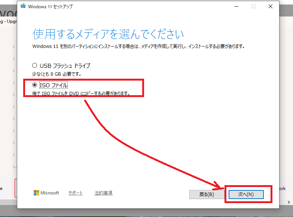Open the サポート link
293x217 pixels.
tap(75, 193)
